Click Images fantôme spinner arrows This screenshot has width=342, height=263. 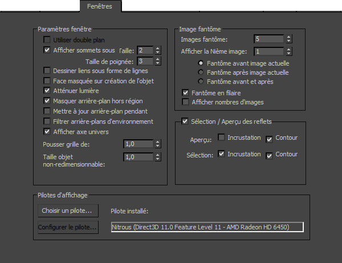tap(289, 39)
